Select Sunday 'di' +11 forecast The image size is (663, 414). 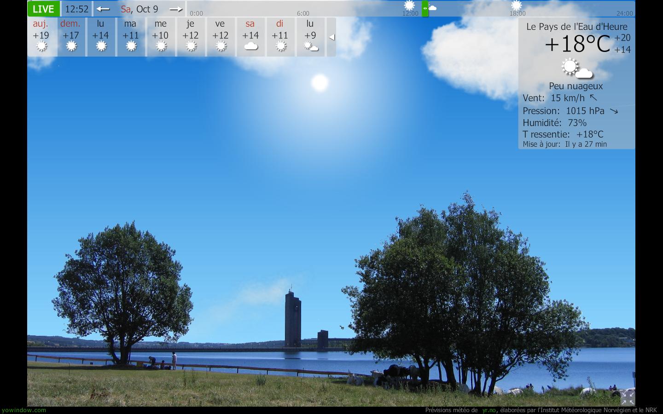(280, 37)
